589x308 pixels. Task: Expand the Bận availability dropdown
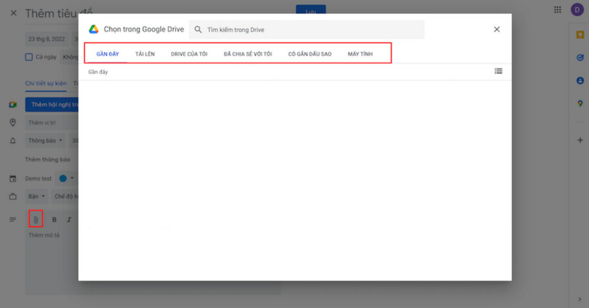36,197
